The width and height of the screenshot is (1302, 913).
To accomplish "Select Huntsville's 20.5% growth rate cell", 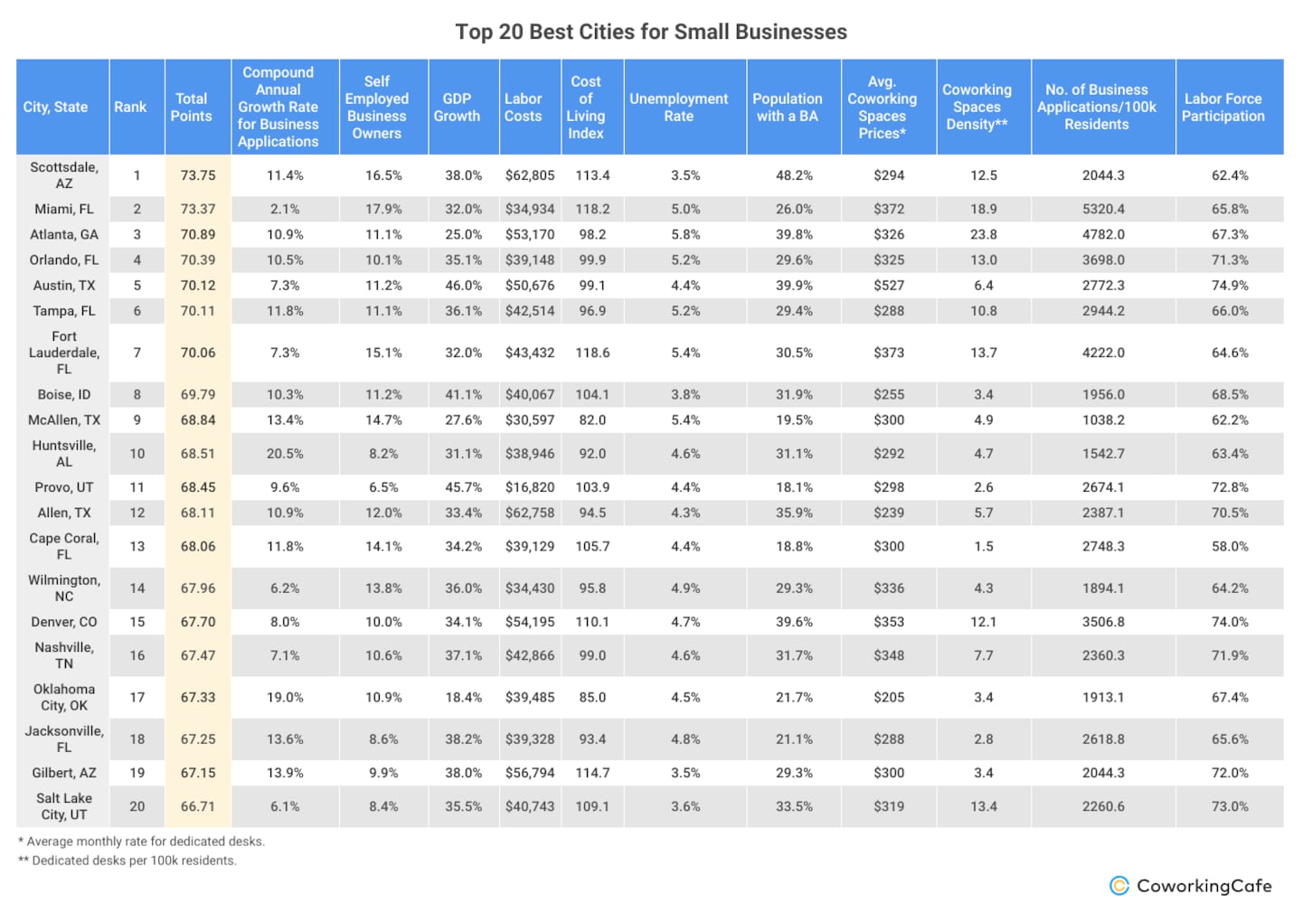I will [285, 454].
